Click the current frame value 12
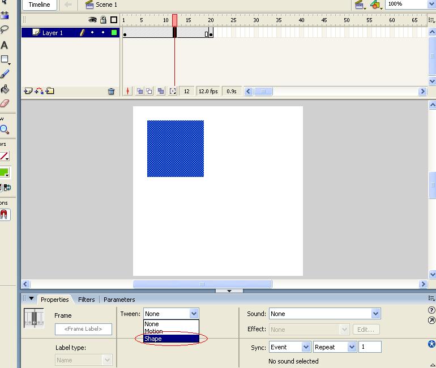The image size is (436, 368). [187, 92]
